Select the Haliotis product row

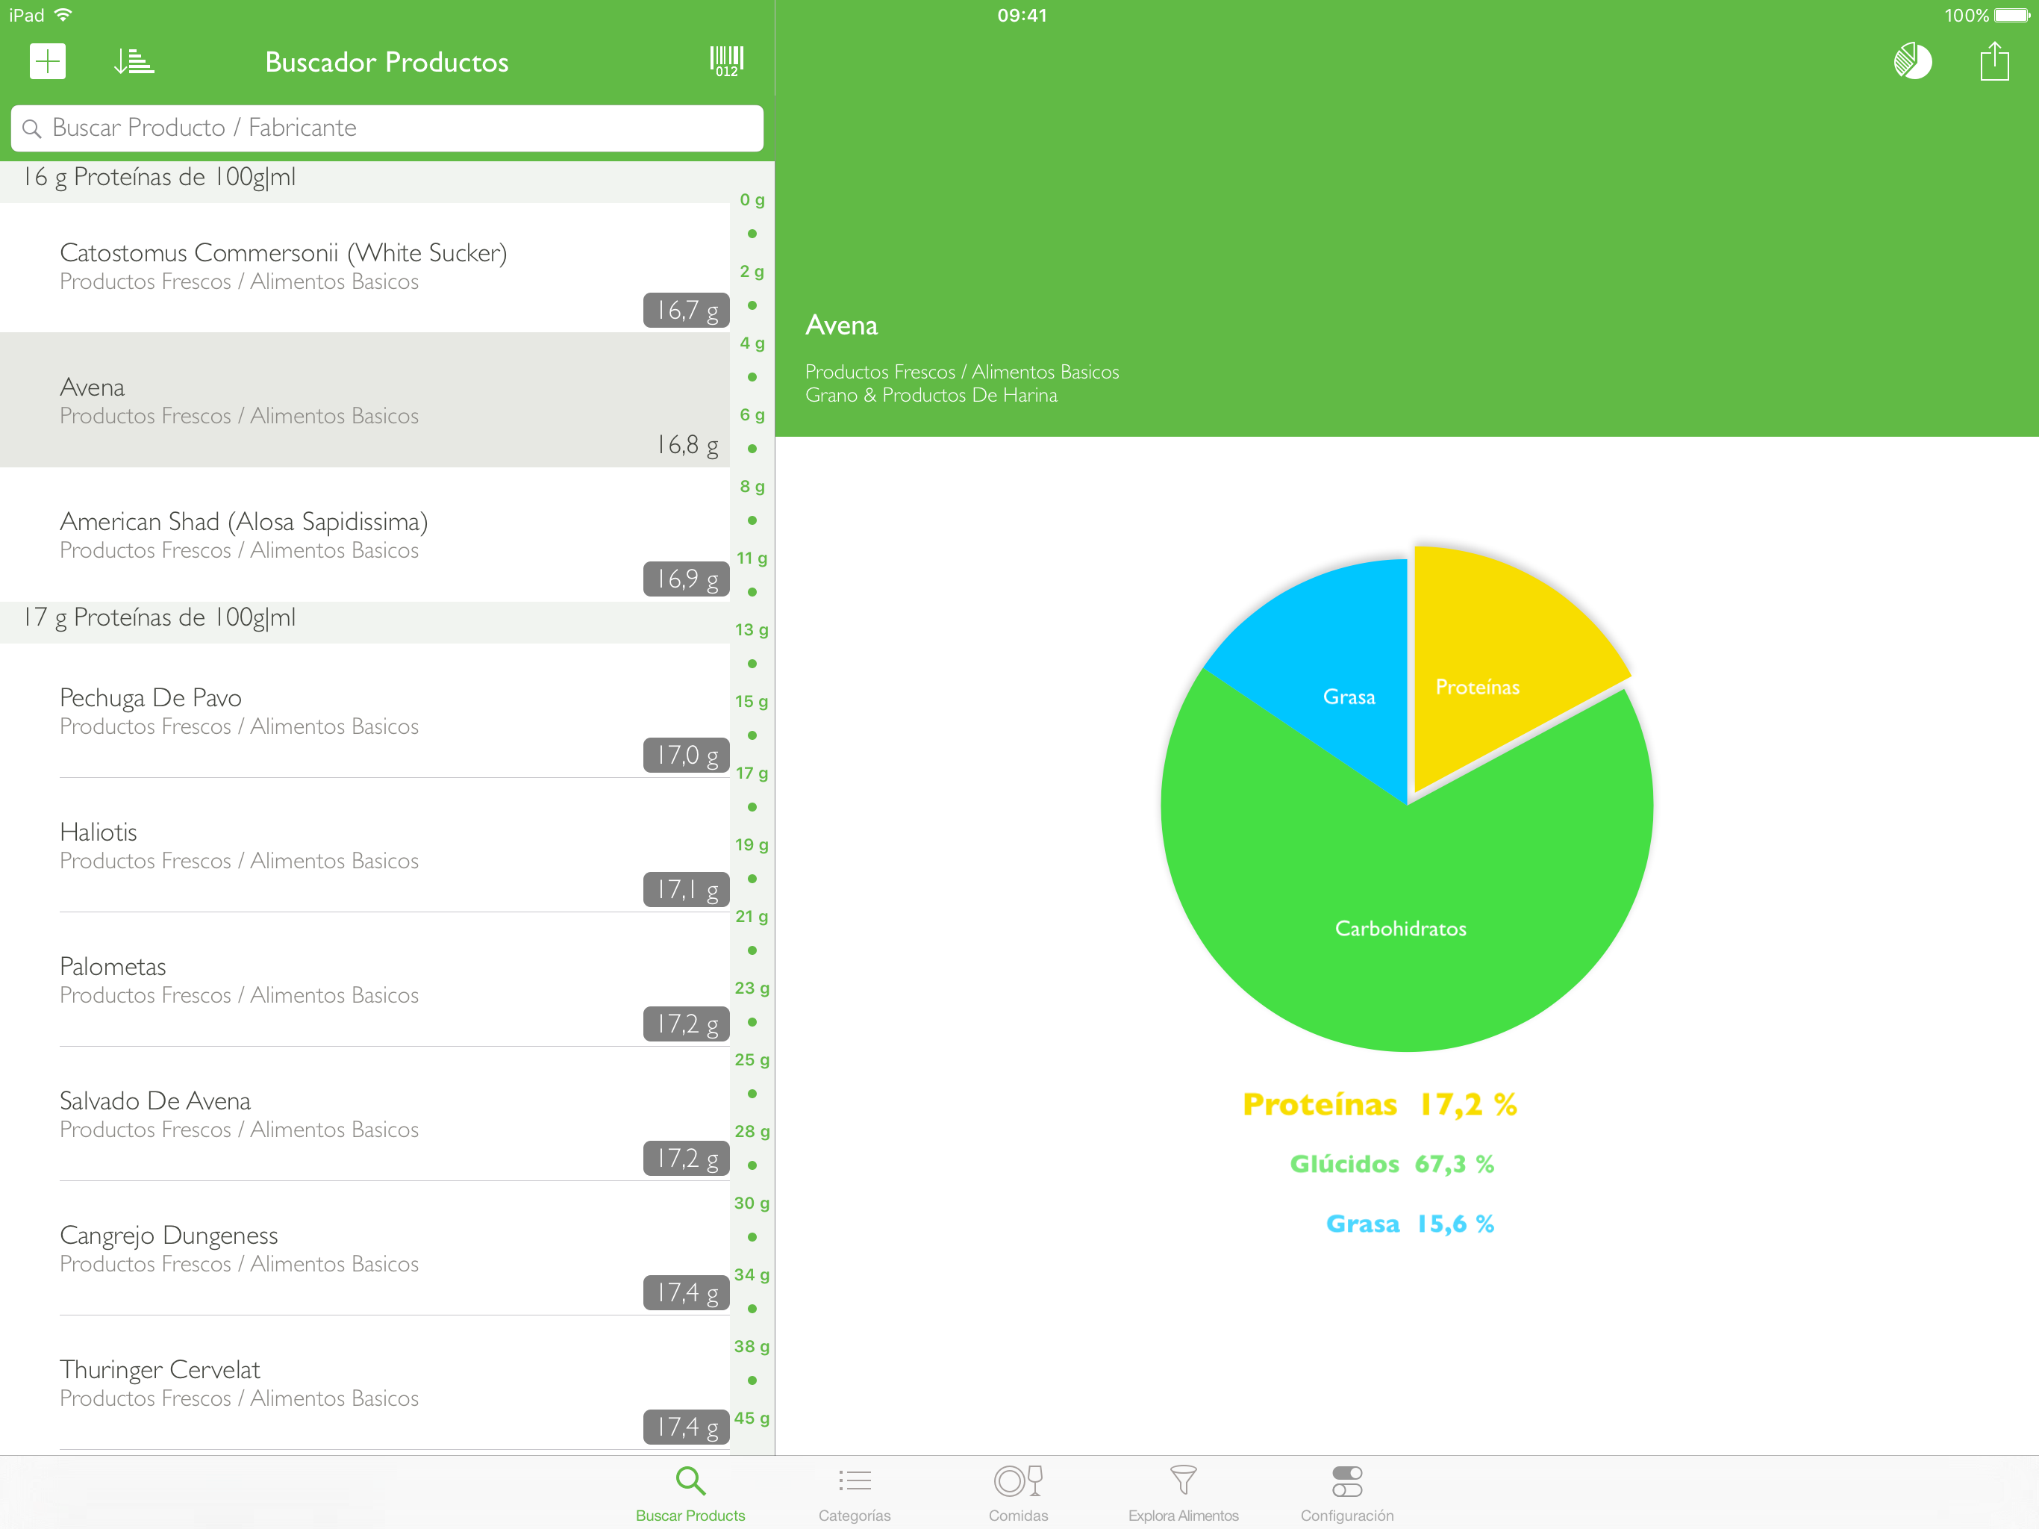pyautogui.click(x=365, y=844)
